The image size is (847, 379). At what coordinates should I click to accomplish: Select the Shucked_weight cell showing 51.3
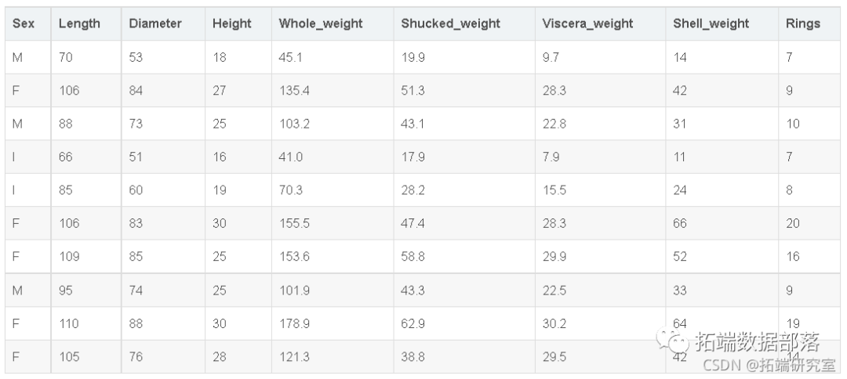pos(413,91)
